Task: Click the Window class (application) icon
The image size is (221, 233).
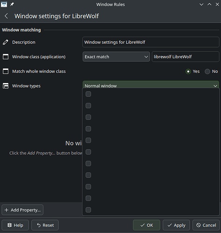Action: [x=6, y=57]
